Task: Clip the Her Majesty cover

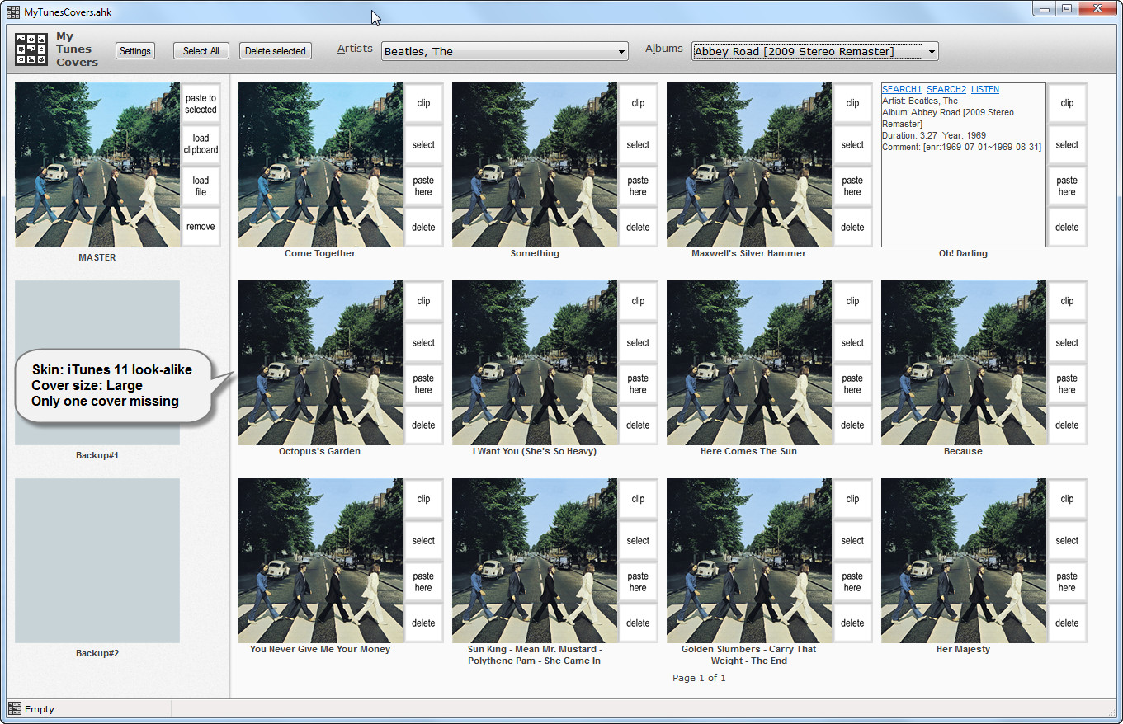Action: [x=1067, y=499]
